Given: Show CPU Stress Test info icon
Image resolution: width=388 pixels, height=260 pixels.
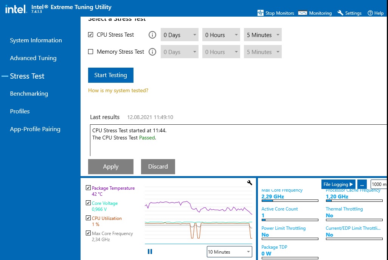Looking at the screenshot, I should 152,35.
